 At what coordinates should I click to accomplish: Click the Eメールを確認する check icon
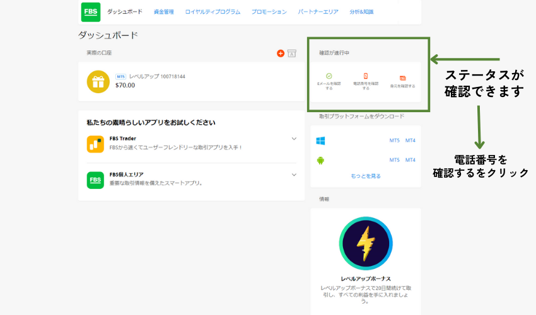point(329,76)
